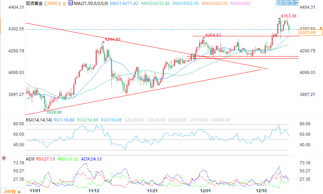Click the MA21:4271.42 value

124,3
